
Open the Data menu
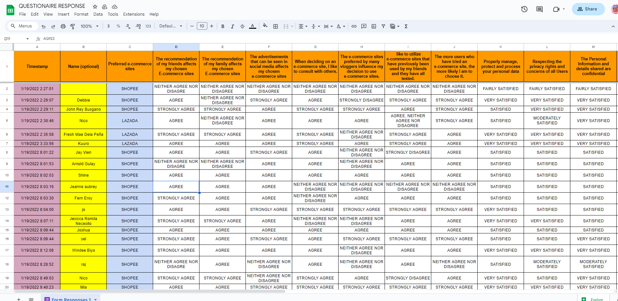click(x=98, y=14)
